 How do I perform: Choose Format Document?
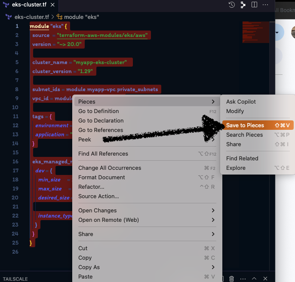[146, 177]
